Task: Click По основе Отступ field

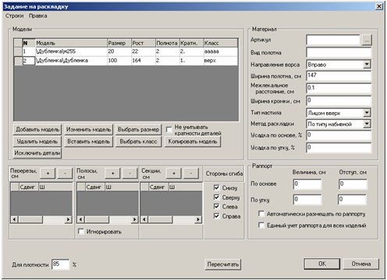Action: (353, 184)
